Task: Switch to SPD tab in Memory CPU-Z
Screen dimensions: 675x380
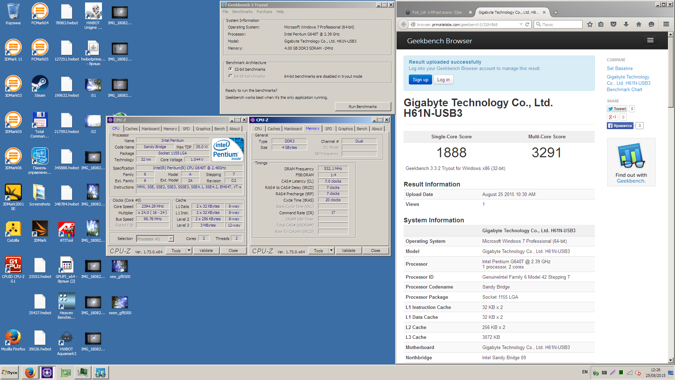Action: (x=329, y=129)
